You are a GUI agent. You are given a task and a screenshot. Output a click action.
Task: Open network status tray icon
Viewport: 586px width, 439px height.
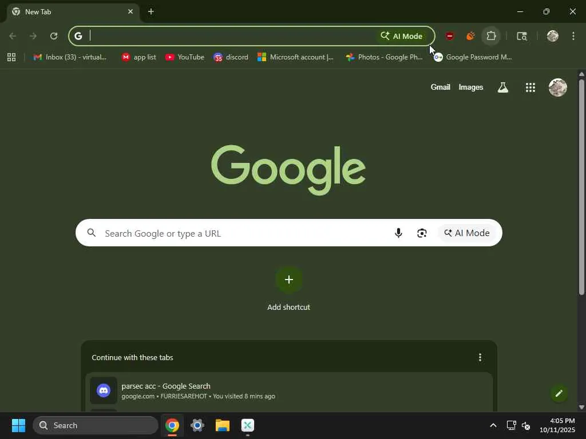(x=511, y=425)
